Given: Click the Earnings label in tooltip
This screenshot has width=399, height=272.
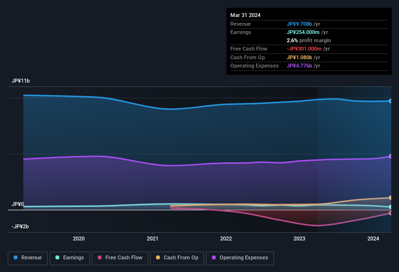Looking at the screenshot, I should pyautogui.click(x=241, y=32).
